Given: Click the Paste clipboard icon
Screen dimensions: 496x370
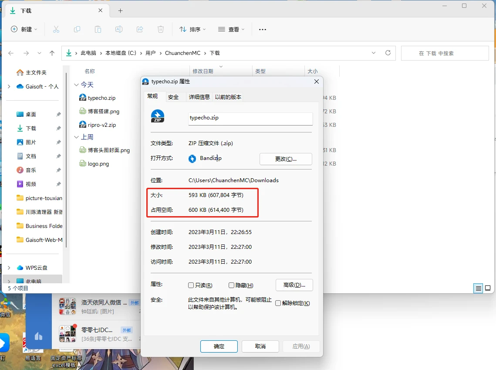Looking at the screenshot, I should click(98, 29).
